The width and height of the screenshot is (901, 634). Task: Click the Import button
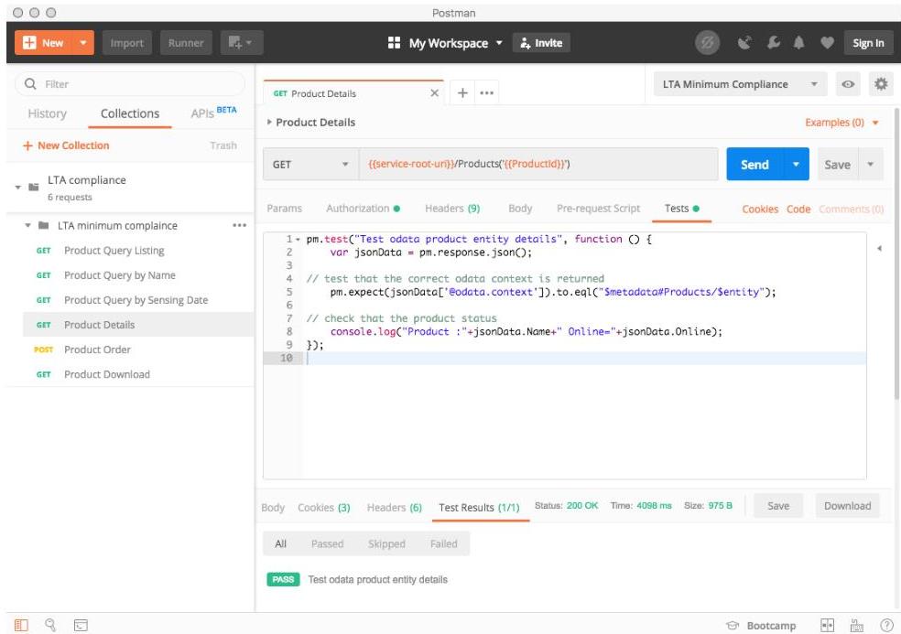(127, 43)
